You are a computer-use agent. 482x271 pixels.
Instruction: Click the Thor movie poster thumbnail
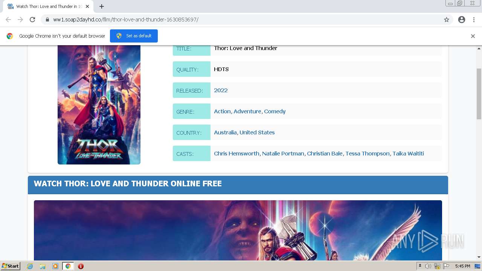(99, 105)
